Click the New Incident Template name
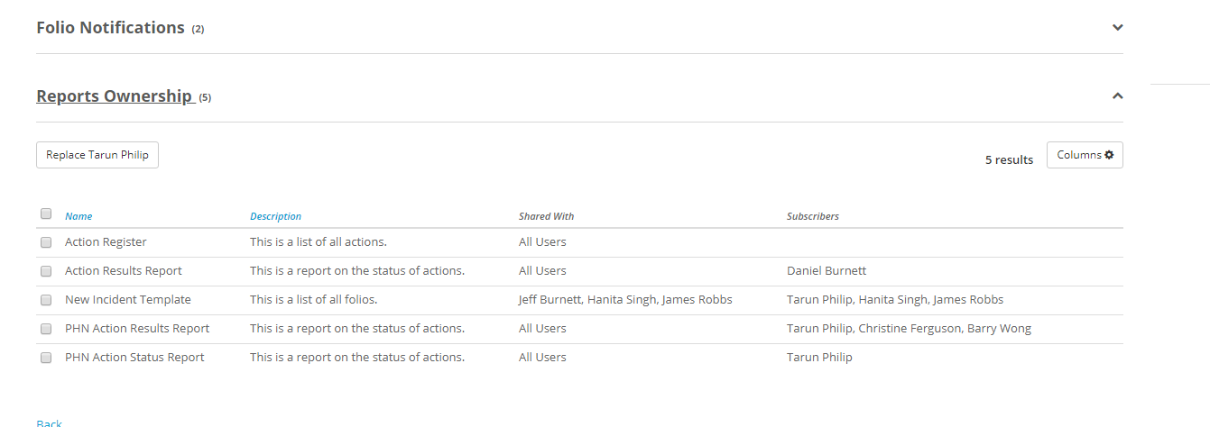The height and width of the screenshot is (427, 1210). pos(128,300)
